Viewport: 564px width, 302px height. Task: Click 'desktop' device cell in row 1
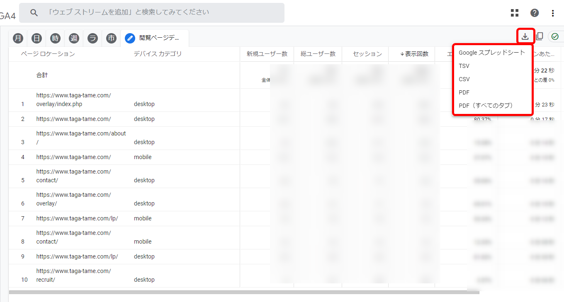144,104
